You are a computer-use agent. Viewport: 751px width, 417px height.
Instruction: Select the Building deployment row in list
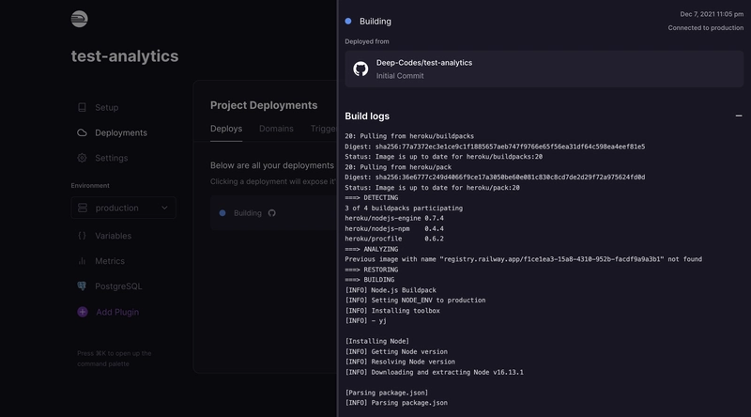248,213
